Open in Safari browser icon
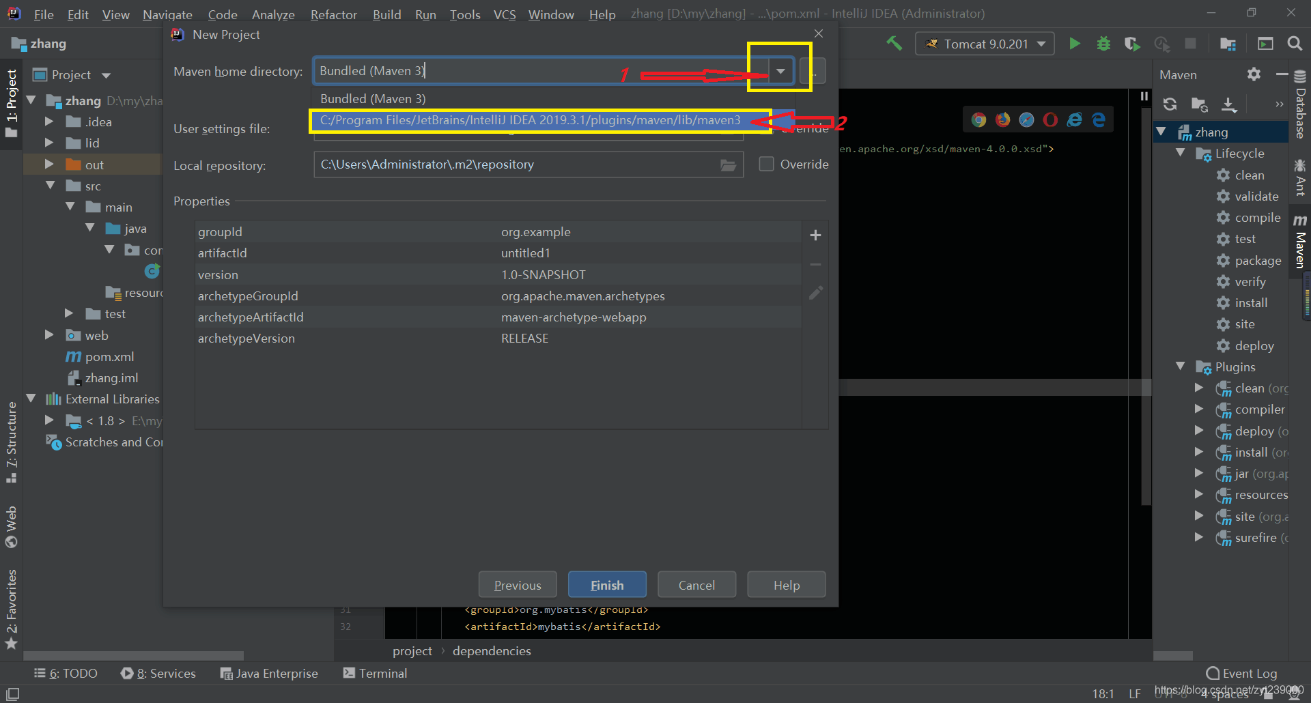This screenshot has width=1311, height=703. click(x=1027, y=120)
